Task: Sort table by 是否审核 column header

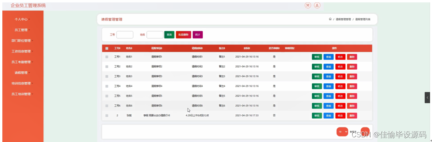Action: tap(274, 48)
